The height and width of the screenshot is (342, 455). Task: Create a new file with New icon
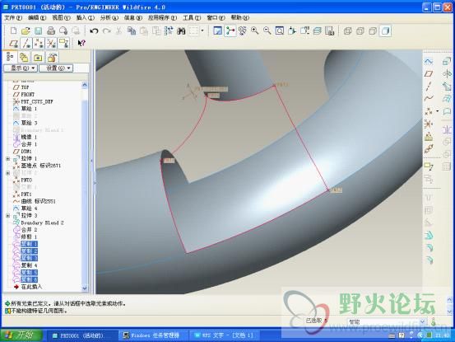13,30
